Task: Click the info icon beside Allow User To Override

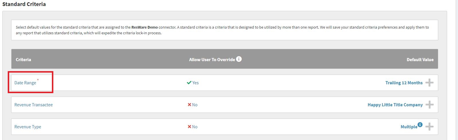Action: [239, 59]
